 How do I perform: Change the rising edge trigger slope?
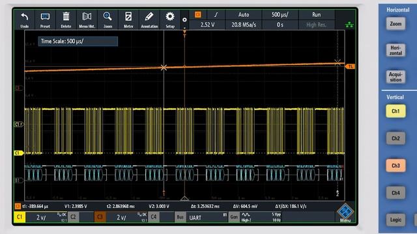coord(216,14)
